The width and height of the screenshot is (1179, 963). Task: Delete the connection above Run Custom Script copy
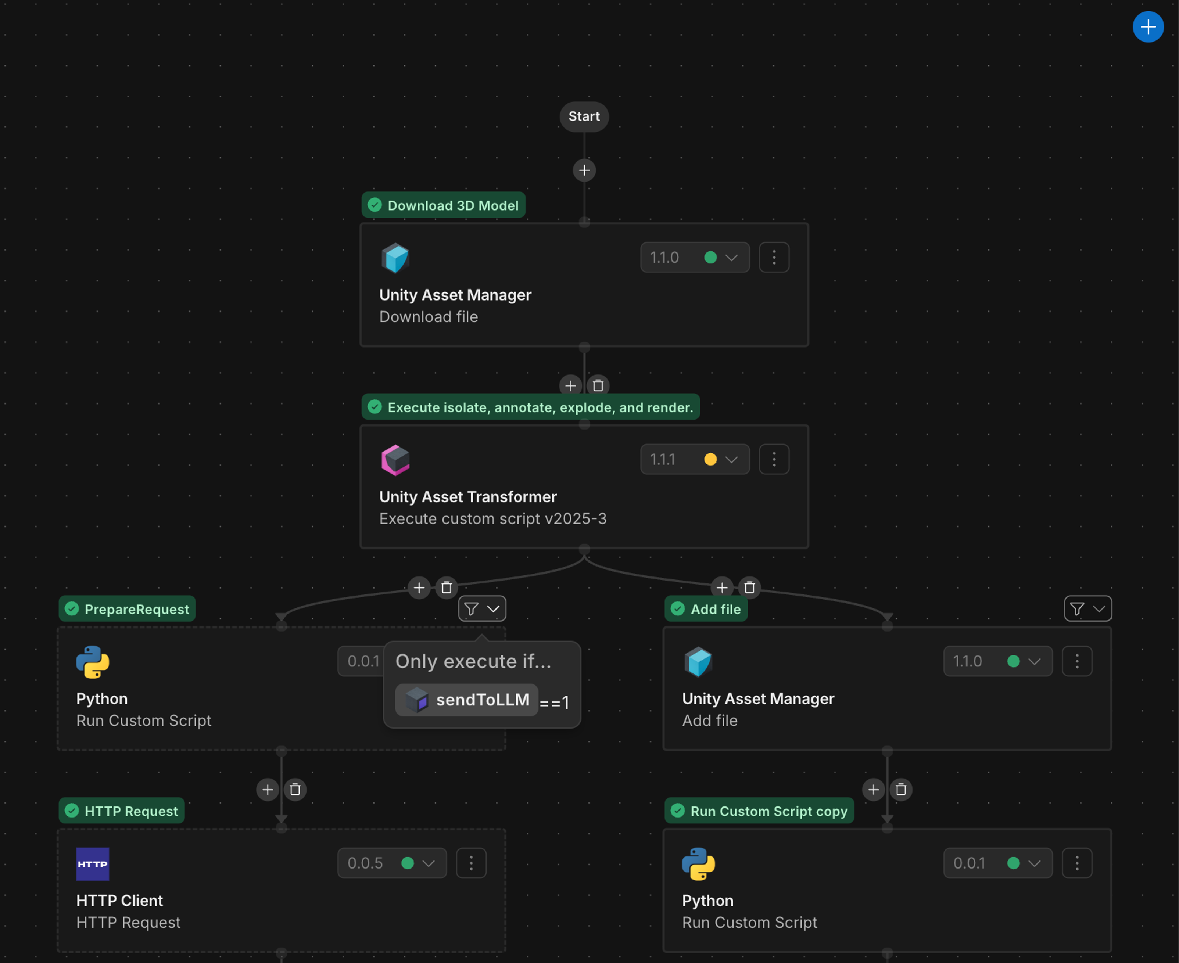901,789
